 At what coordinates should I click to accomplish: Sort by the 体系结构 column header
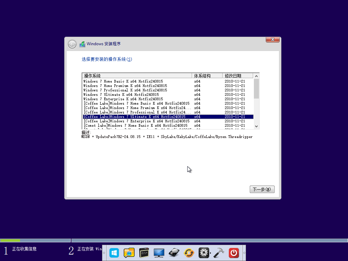pos(207,76)
